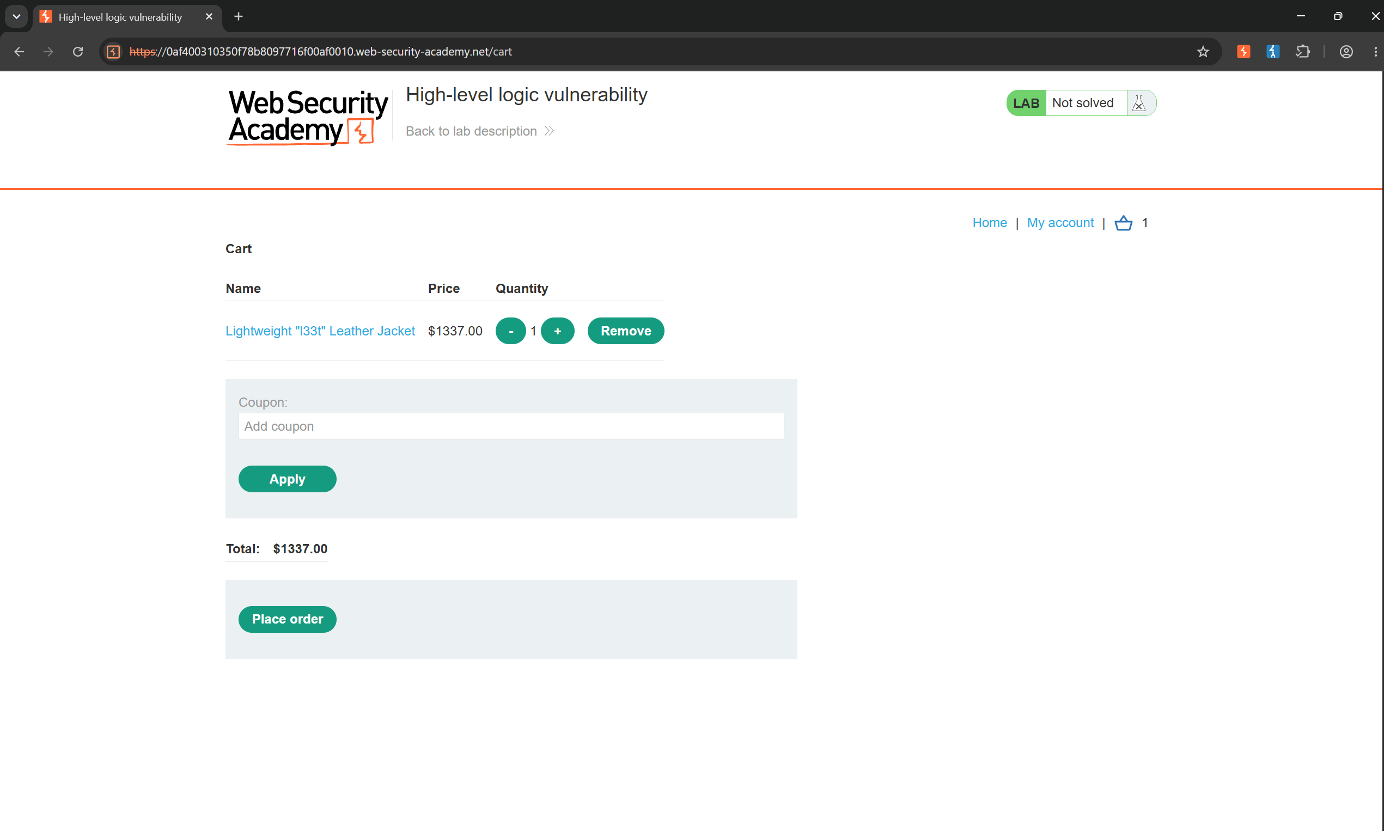Viewport: 1384px width, 831px height.
Task: Restore down the browser window
Action: (1338, 16)
